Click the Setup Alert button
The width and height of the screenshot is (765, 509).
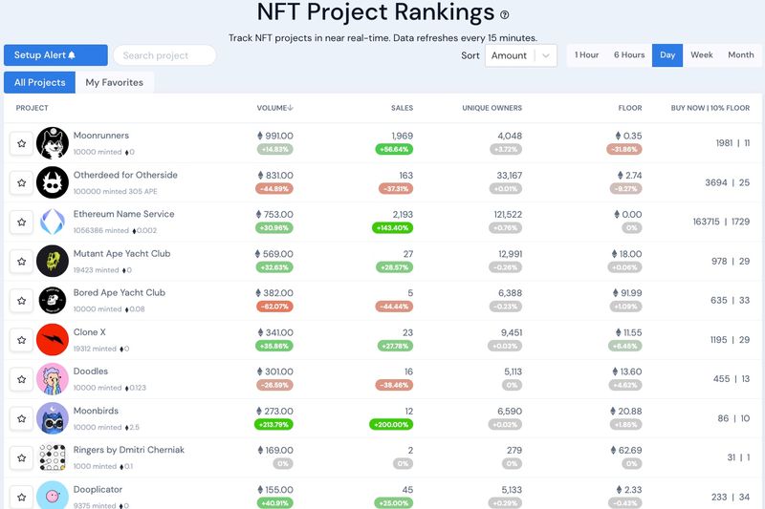point(55,55)
